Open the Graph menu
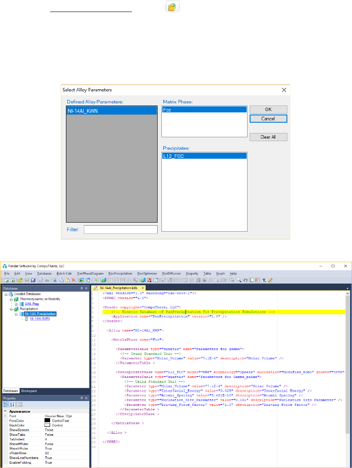 [x=221, y=273]
